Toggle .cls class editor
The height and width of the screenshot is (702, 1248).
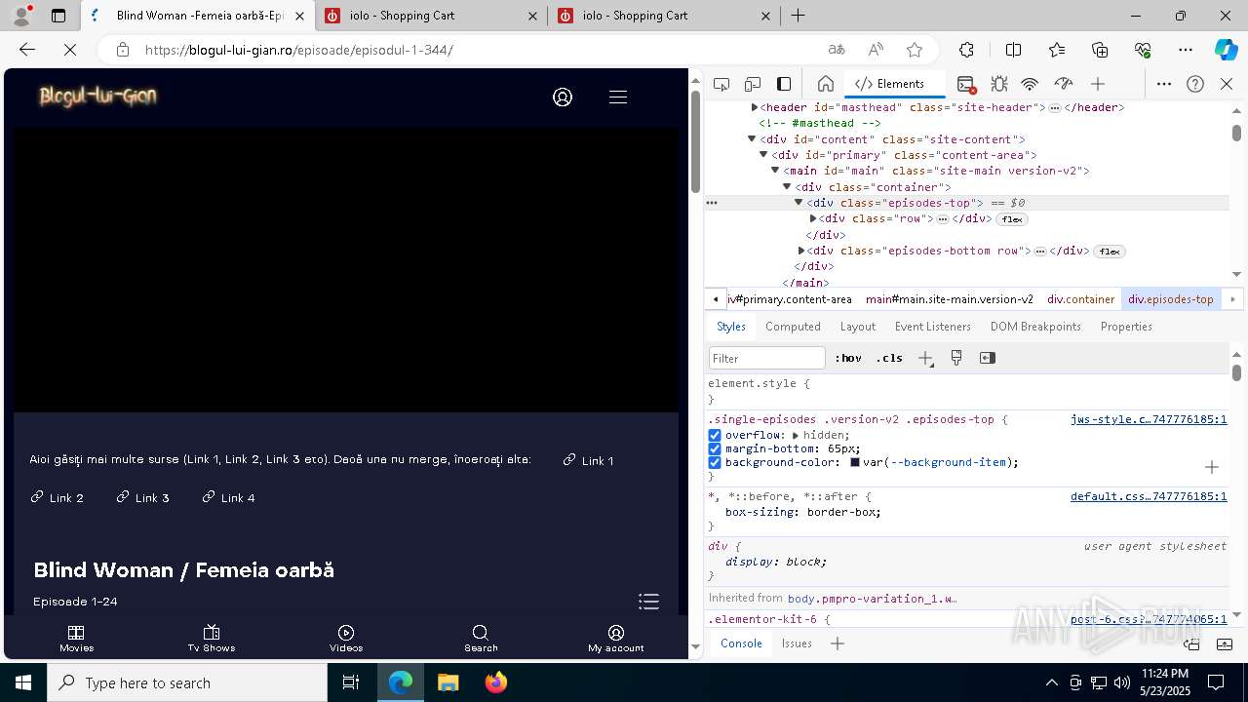point(889,358)
